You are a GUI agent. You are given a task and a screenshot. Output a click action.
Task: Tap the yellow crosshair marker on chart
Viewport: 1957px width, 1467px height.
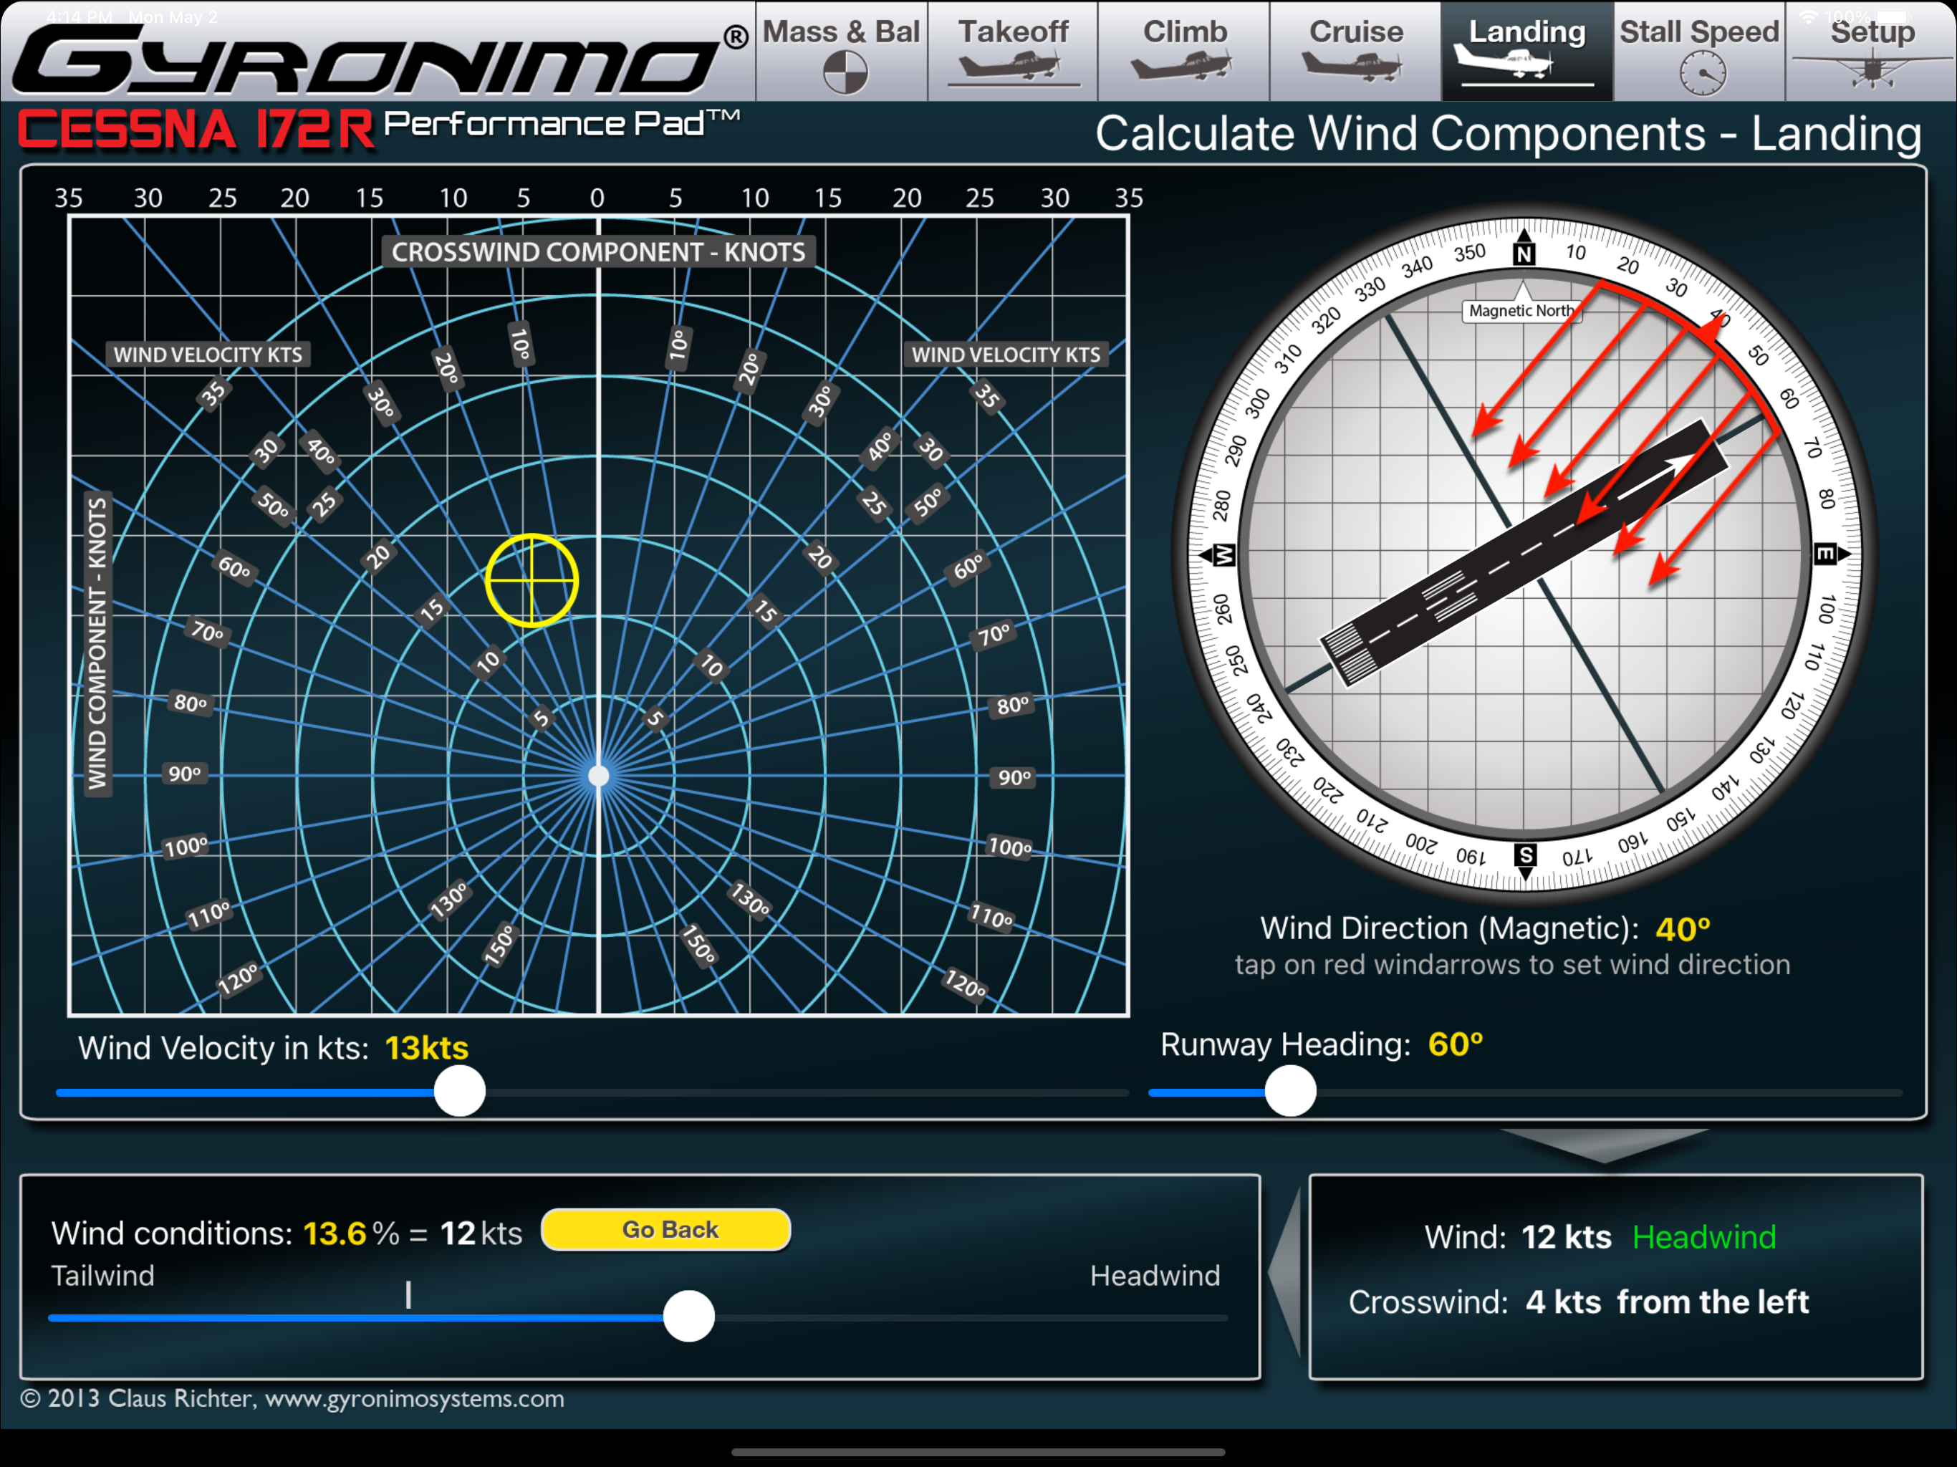[x=532, y=580]
